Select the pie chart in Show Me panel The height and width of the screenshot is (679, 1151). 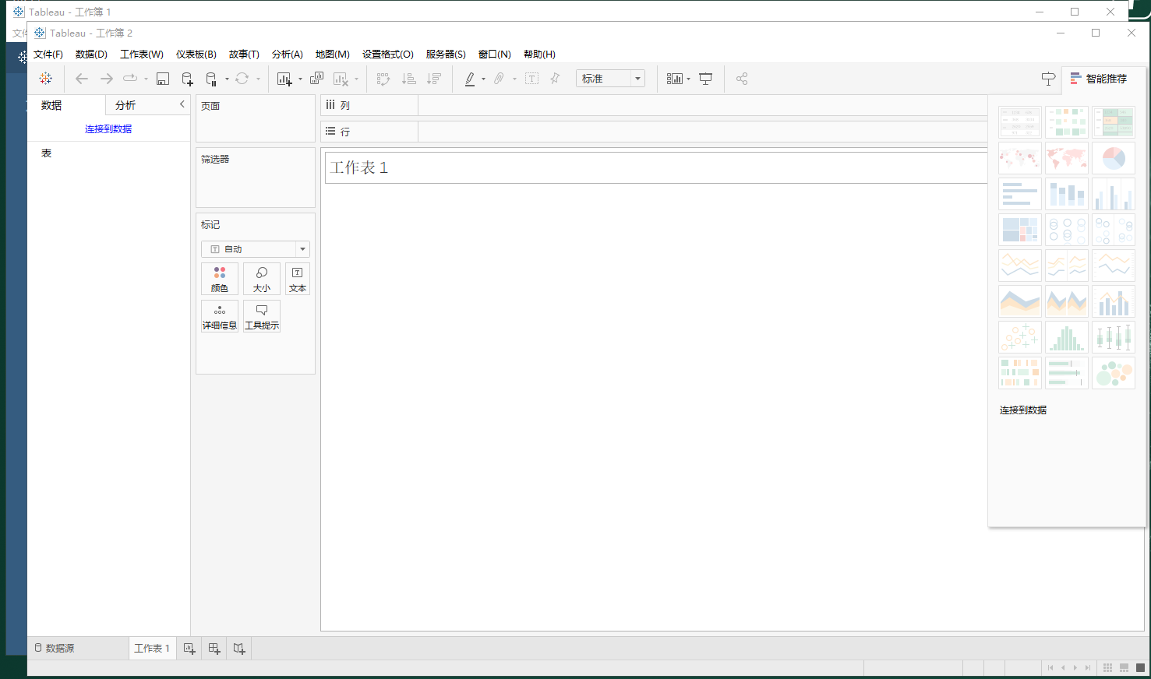pos(1114,157)
